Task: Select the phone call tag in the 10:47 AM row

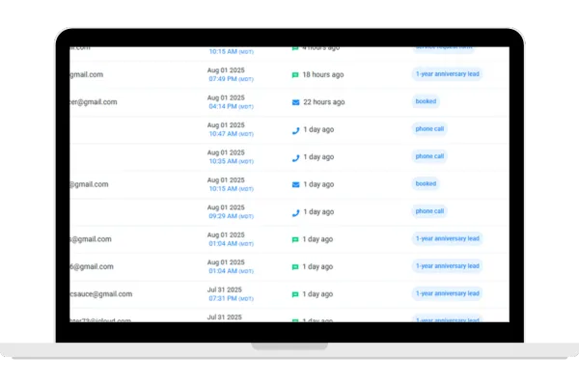Action: [x=429, y=129]
